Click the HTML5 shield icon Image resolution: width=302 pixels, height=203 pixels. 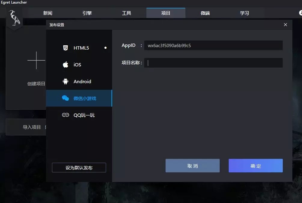point(66,48)
